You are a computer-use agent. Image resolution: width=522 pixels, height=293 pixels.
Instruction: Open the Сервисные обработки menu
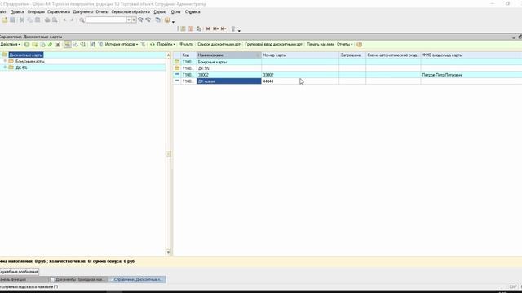coord(130,11)
